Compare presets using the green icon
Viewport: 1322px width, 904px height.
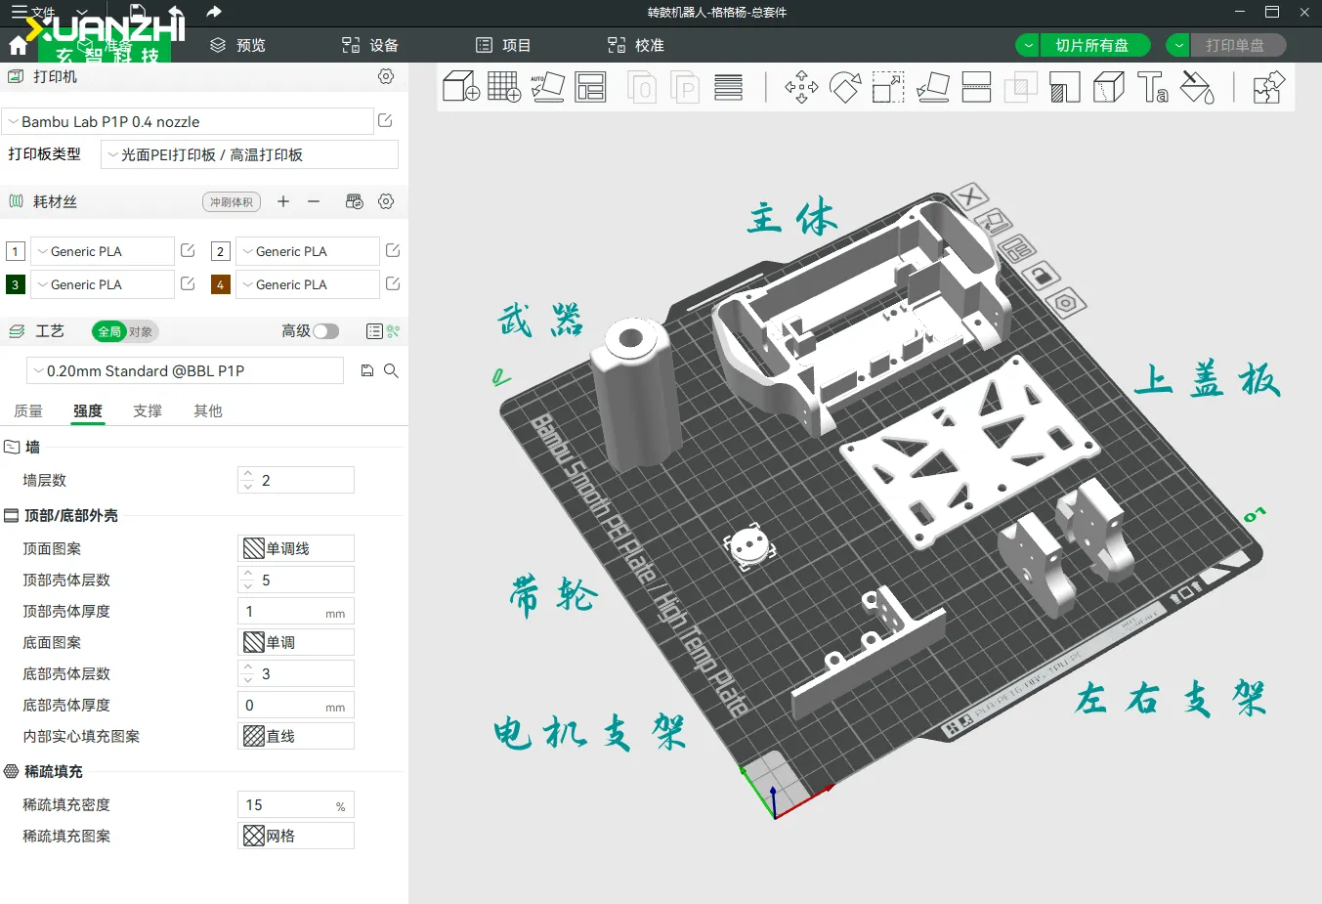393,331
